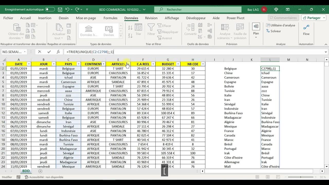Click the From Table/Range icon
The height and width of the screenshot is (185, 329).
click(x=28, y=37)
